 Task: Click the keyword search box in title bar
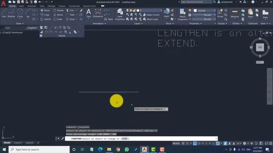pos(196,2)
